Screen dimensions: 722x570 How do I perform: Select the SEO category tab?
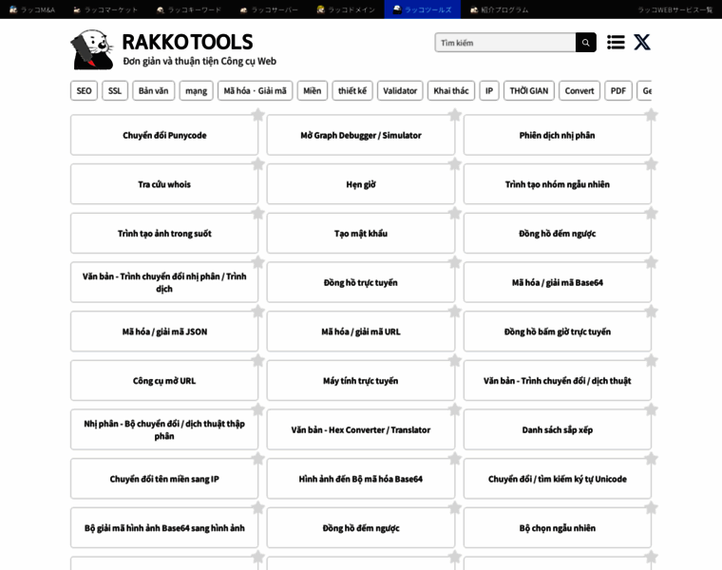[x=84, y=90]
